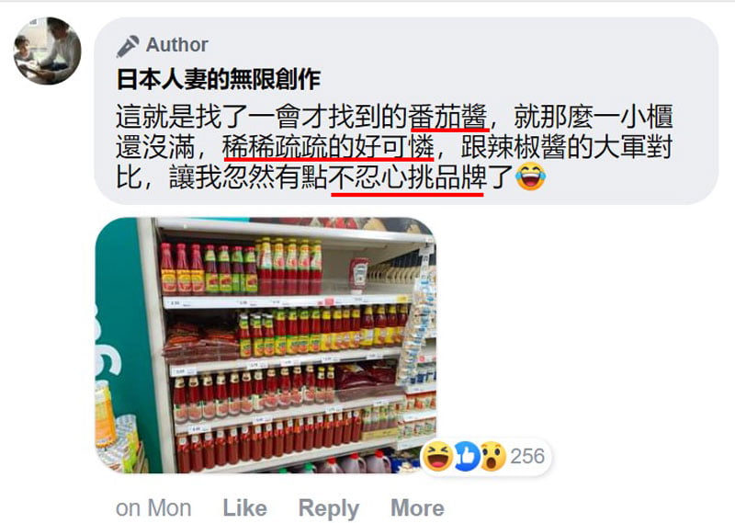Click the Wow surprised reaction emoji
735x523 pixels.
coord(492,456)
